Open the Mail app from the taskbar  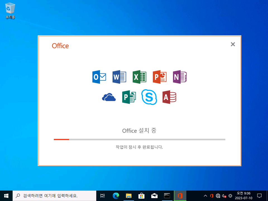coord(154,196)
